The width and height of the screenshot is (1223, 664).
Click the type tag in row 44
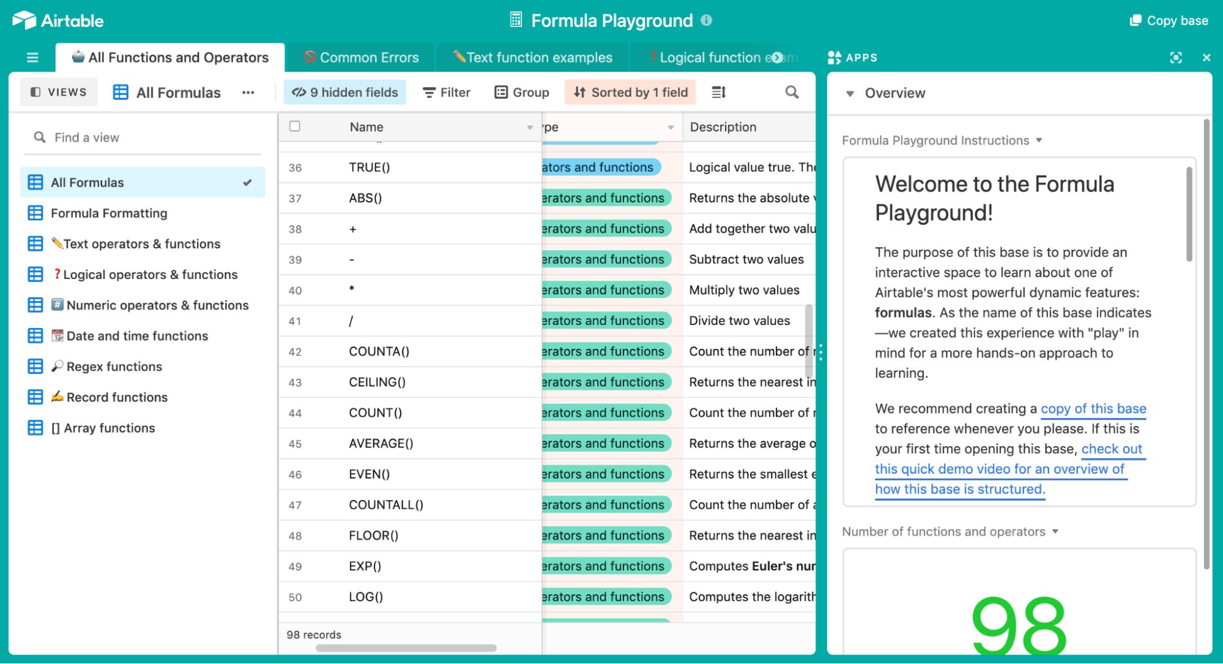pyautogui.click(x=606, y=412)
